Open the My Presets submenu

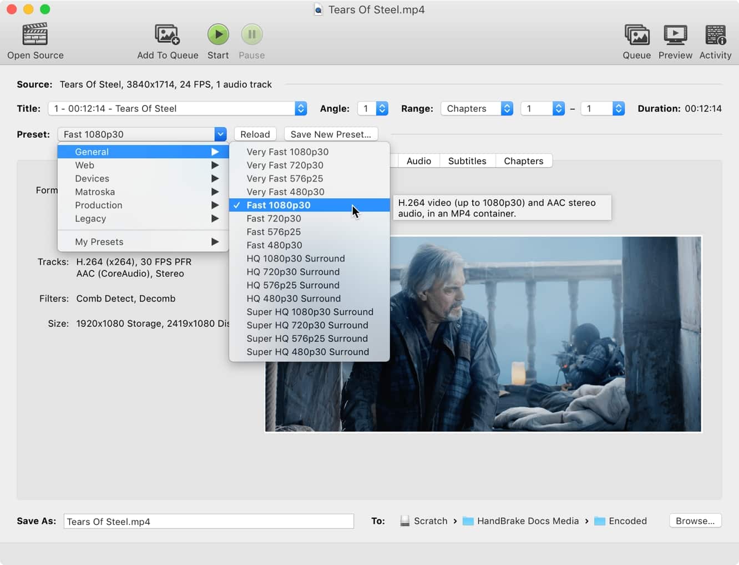[100, 241]
